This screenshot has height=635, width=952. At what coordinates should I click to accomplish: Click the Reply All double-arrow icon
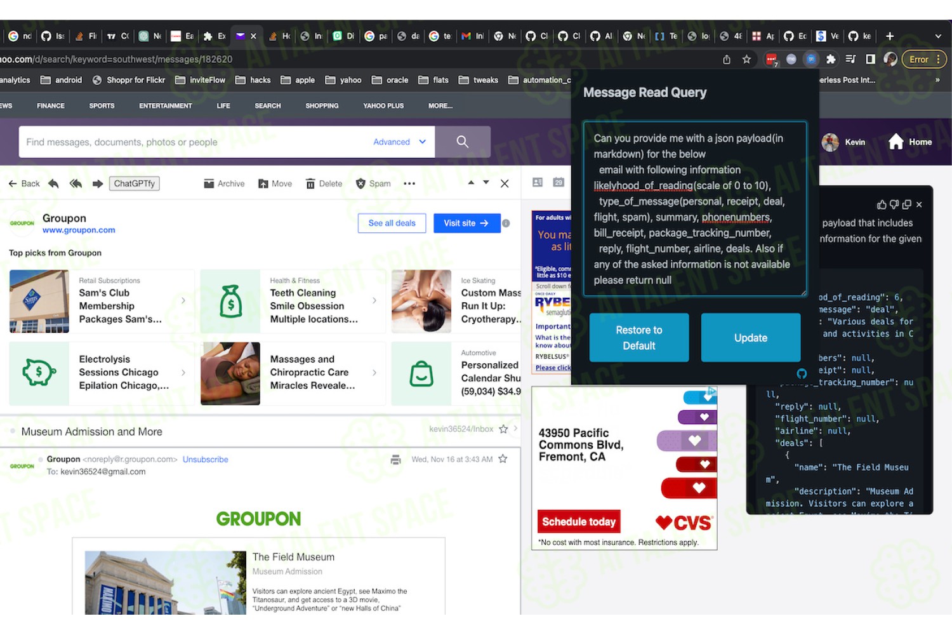coord(76,184)
